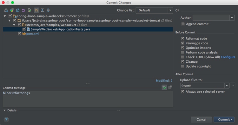
Task: Click the Move to Another Changelist icon
Action: (x=12, y=10)
